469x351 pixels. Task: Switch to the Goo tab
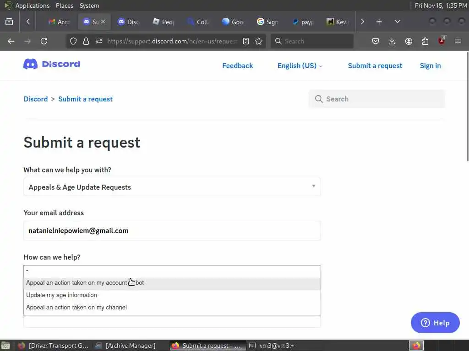pos(233,22)
